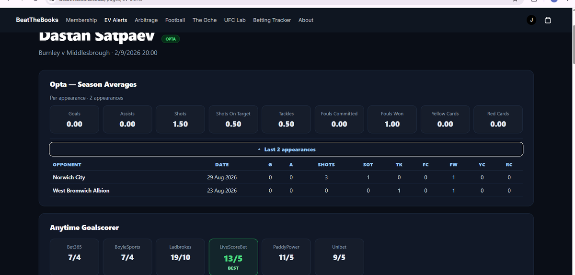Click the RC column header
Viewport: 575px width, 275px height.
[509, 164]
